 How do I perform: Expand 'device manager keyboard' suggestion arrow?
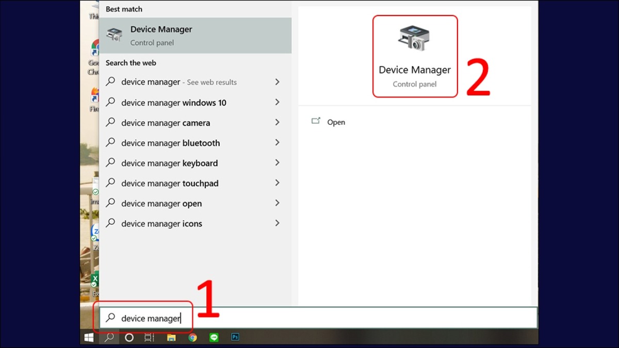pos(278,163)
